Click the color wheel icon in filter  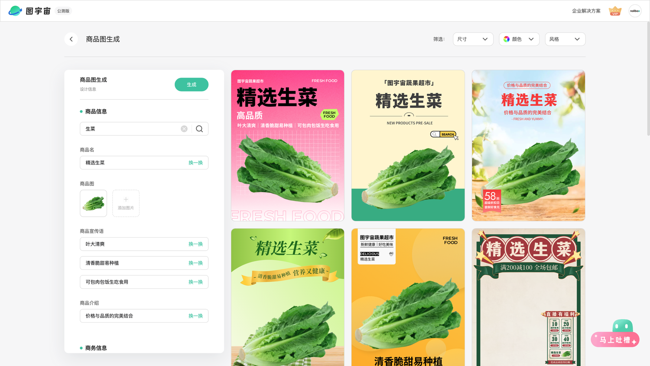[x=507, y=39]
